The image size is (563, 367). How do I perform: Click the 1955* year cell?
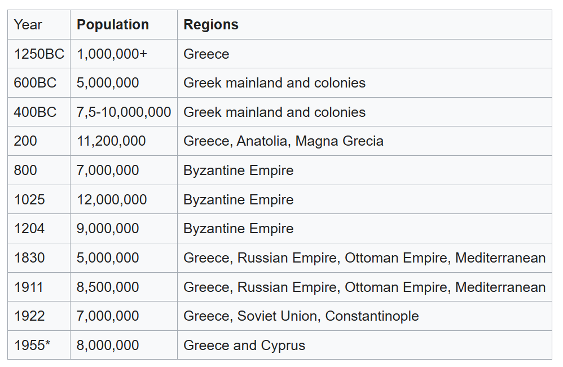(32, 346)
